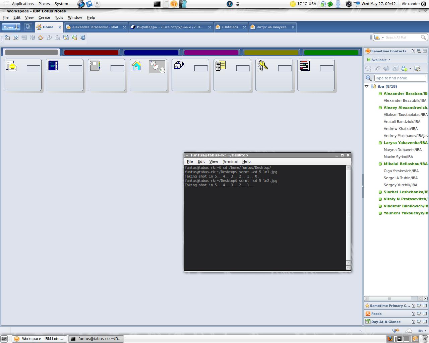Click the first workspace toolbar icon

pyautogui.click(x=7, y=38)
